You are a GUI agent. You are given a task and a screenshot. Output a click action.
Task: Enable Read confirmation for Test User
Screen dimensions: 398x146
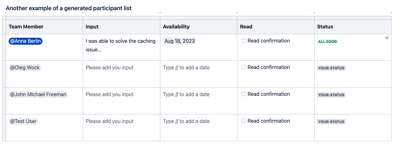point(244,121)
